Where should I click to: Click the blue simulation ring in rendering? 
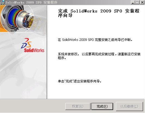pyautogui.click(x=12, y=18)
